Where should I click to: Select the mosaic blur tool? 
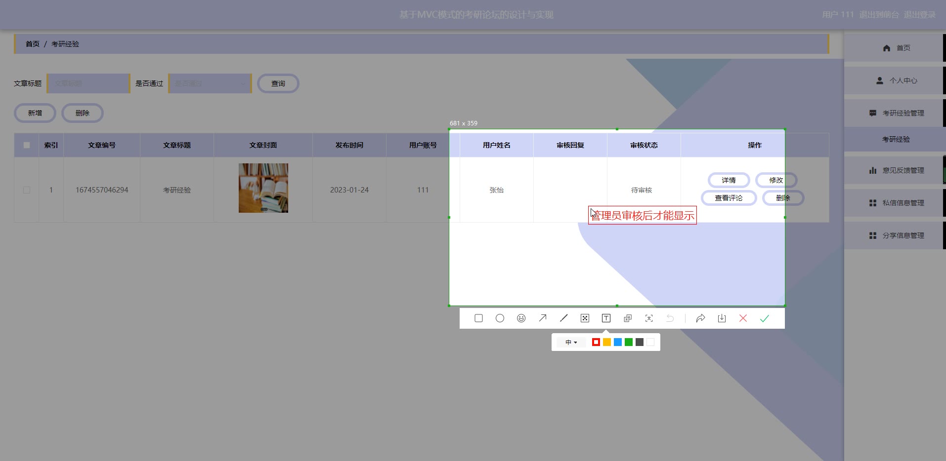coord(585,318)
